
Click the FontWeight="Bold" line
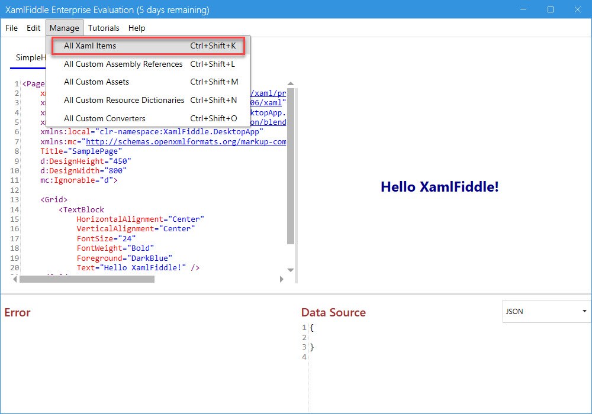[x=115, y=248]
